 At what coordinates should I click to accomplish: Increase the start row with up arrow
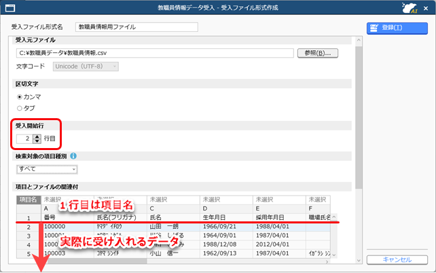point(37,136)
